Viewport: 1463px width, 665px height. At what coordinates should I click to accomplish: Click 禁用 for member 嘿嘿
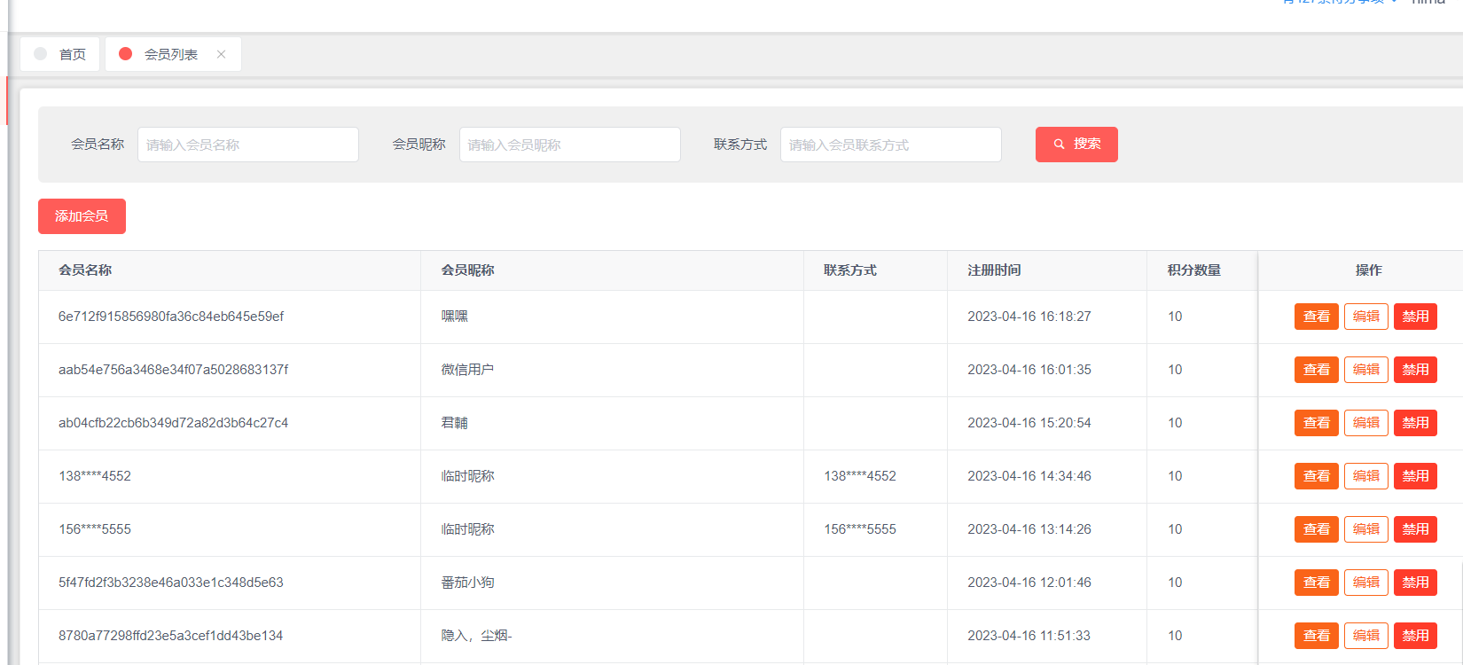tap(1416, 317)
